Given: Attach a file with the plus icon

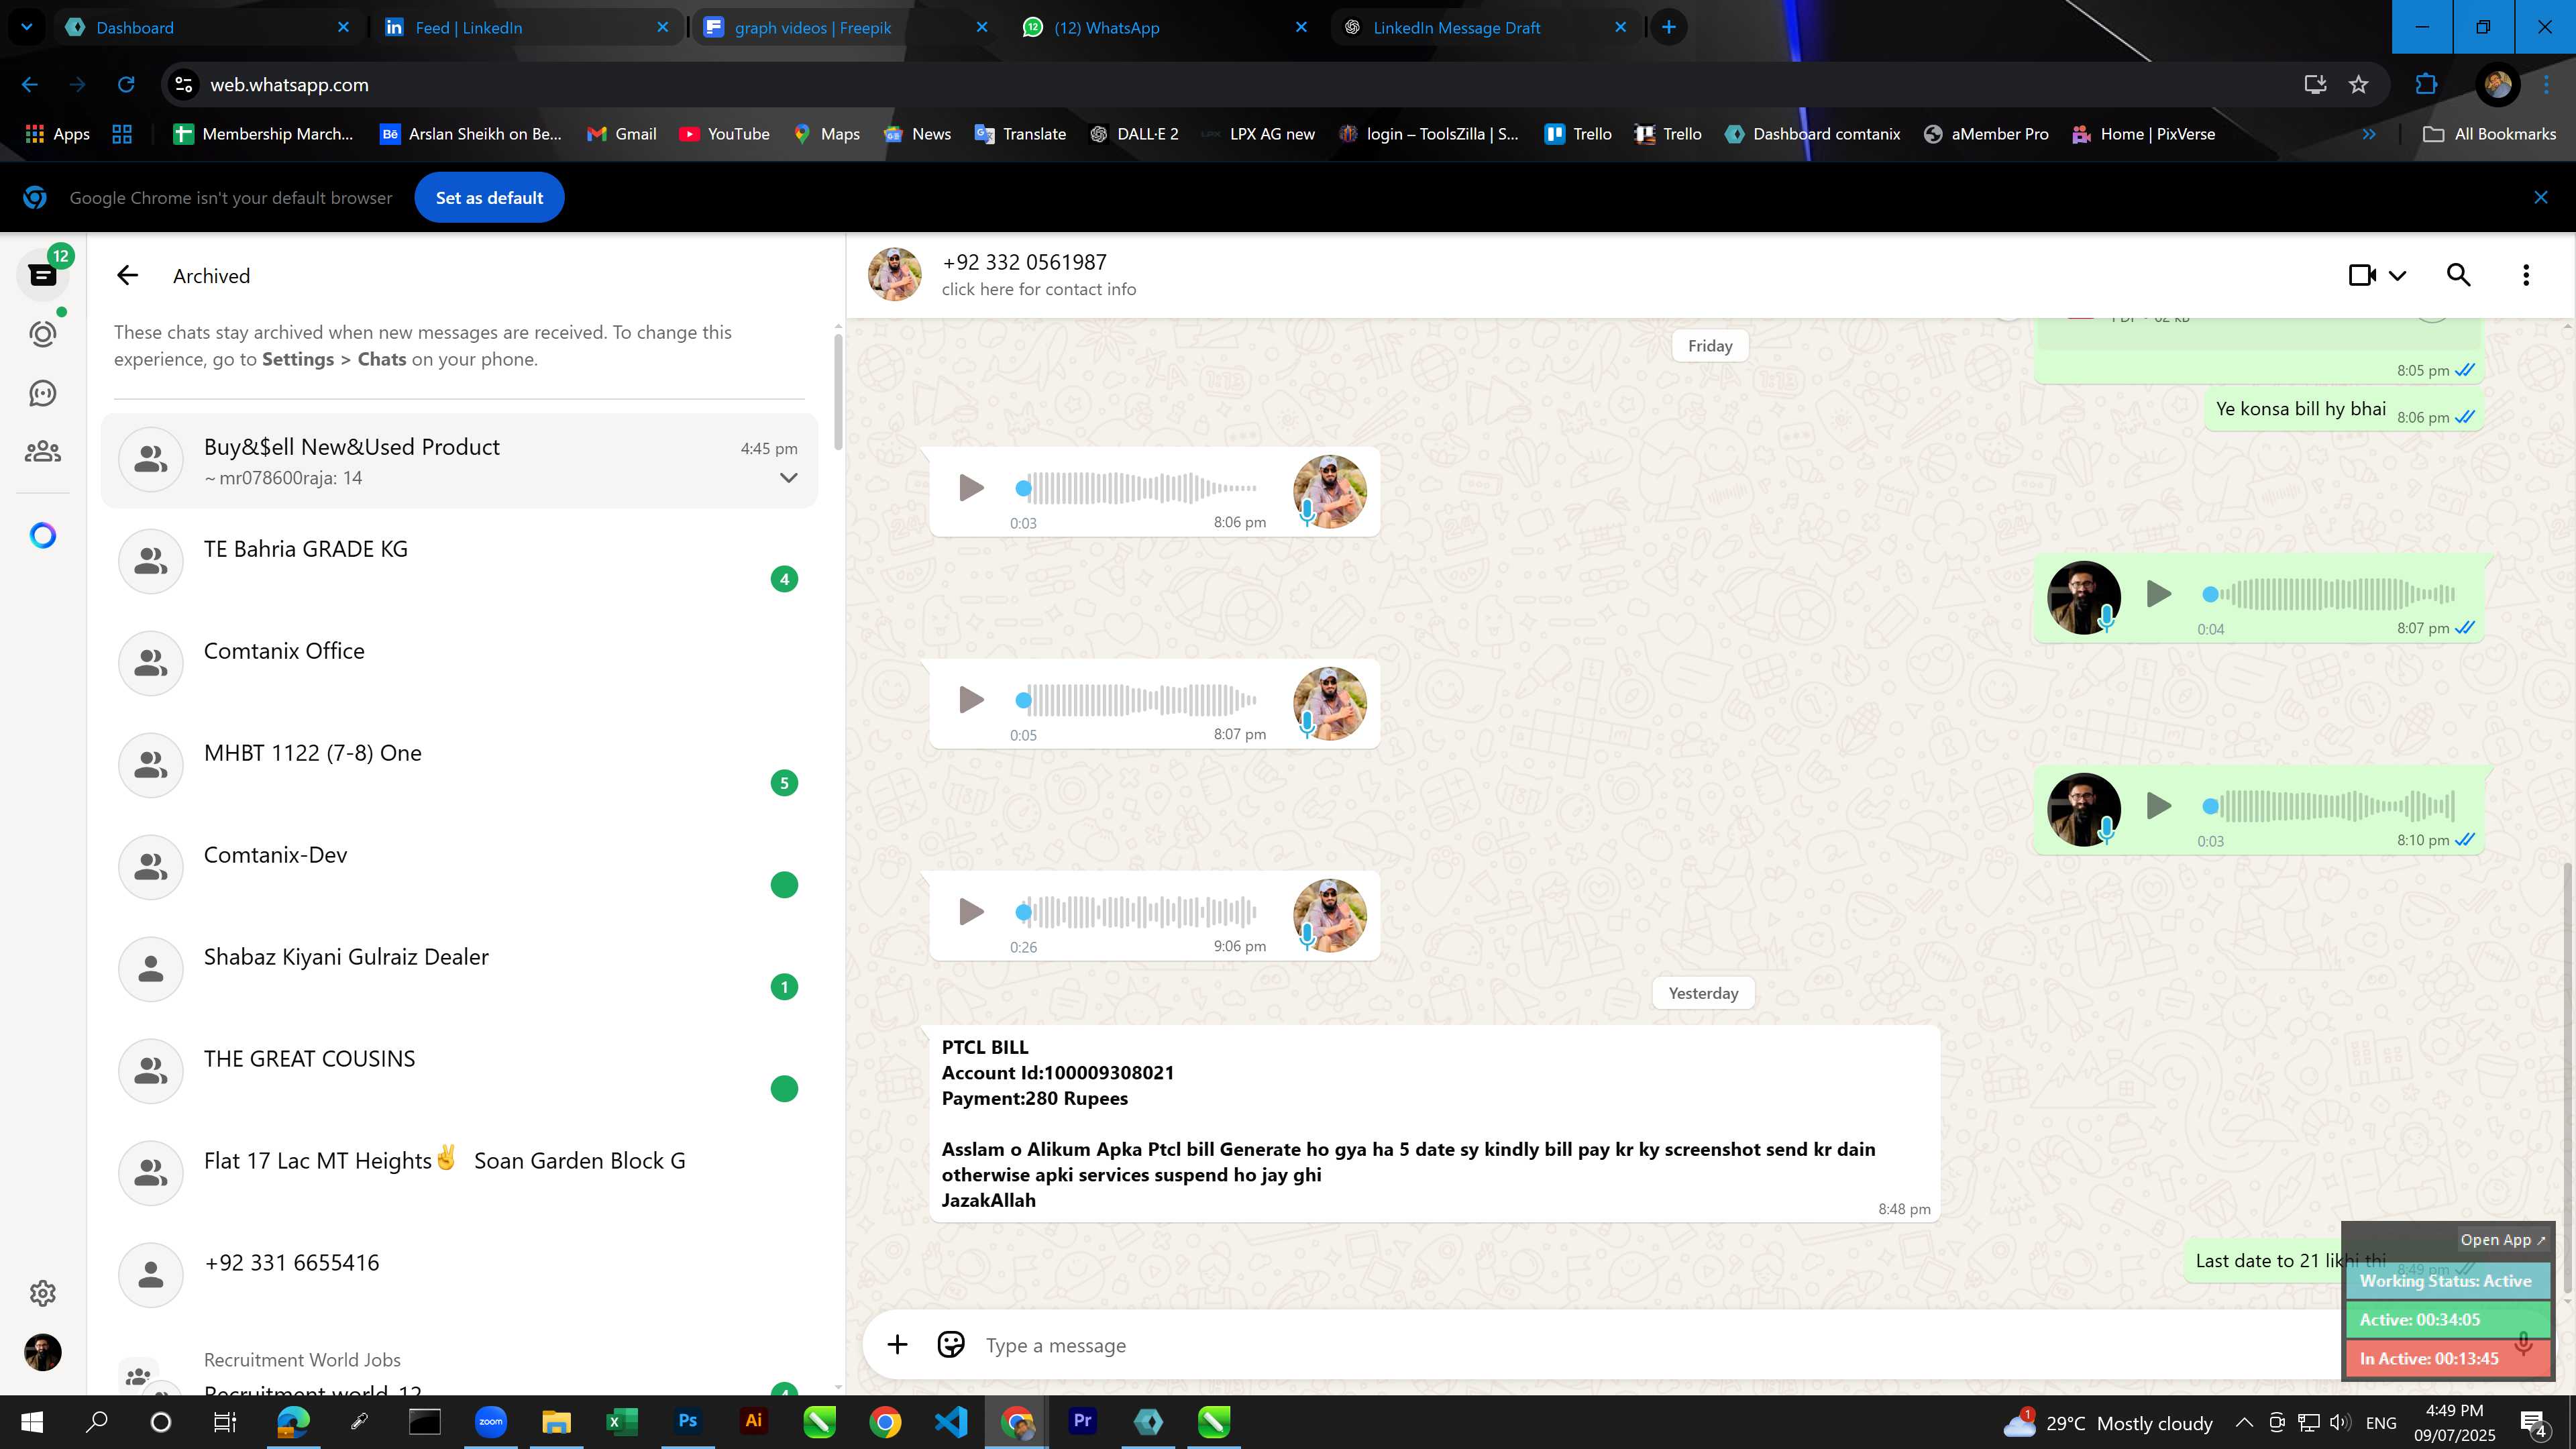Looking at the screenshot, I should (x=897, y=1345).
